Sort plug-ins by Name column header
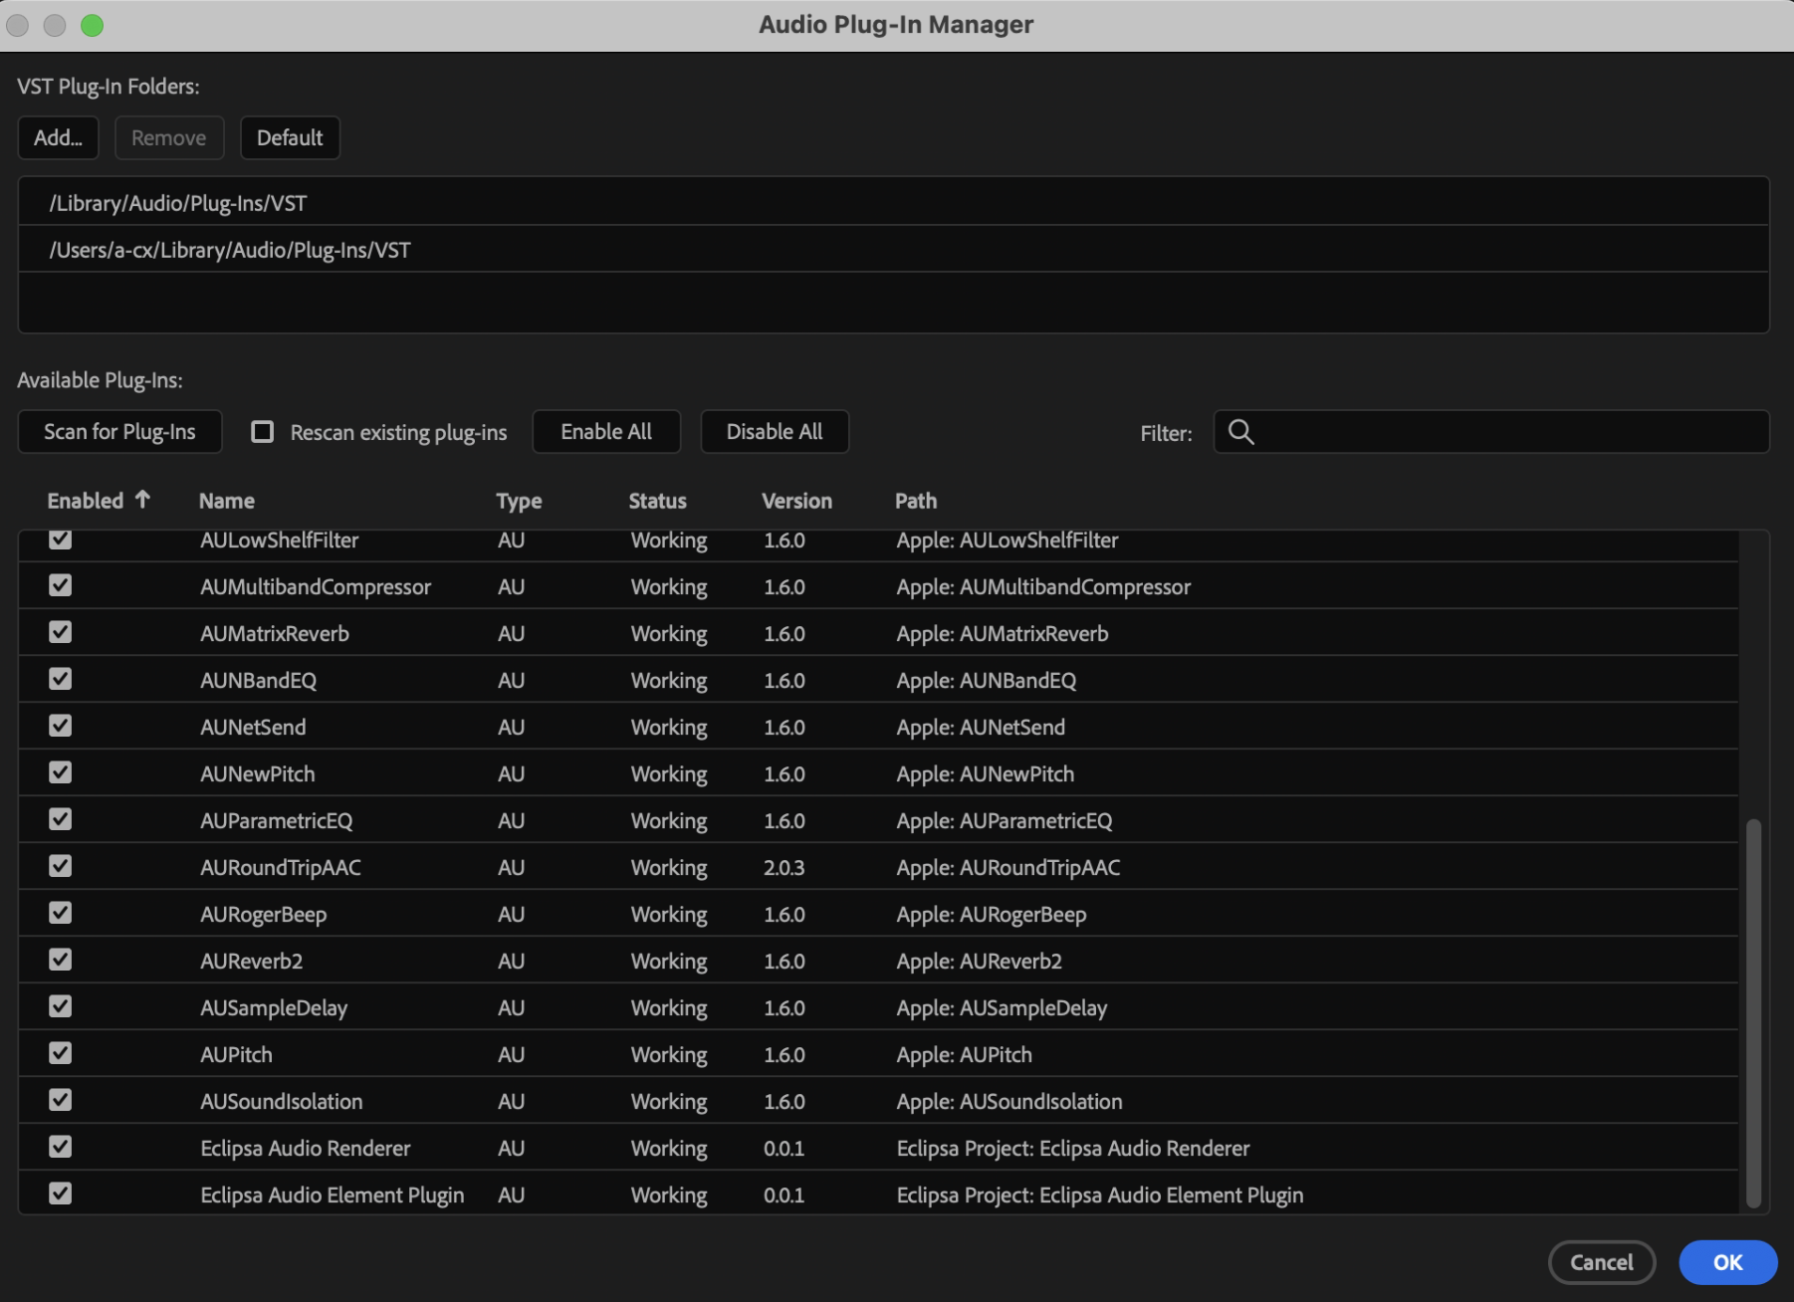Viewport: 1794px width, 1302px height. point(227,501)
